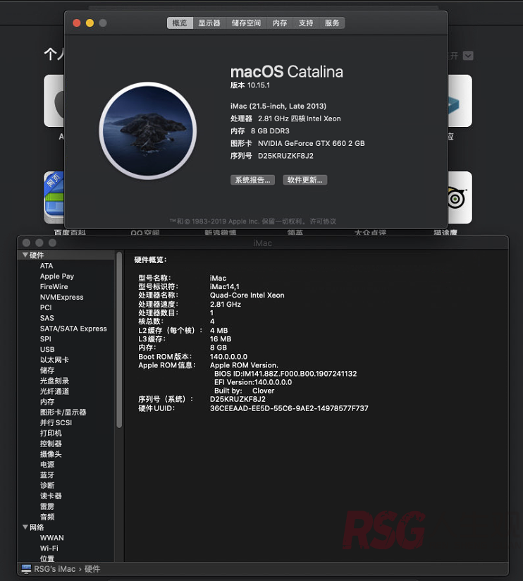The image size is (523, 581).
Task: Select 光纤通道 in sidebar
Action: pos(54,391)
